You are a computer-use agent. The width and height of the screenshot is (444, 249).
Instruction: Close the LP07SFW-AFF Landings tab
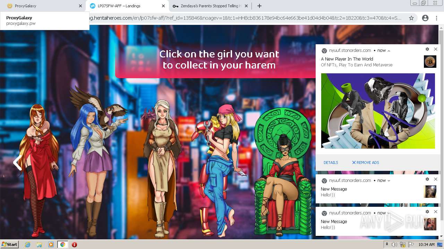click(x=163, y=6)
